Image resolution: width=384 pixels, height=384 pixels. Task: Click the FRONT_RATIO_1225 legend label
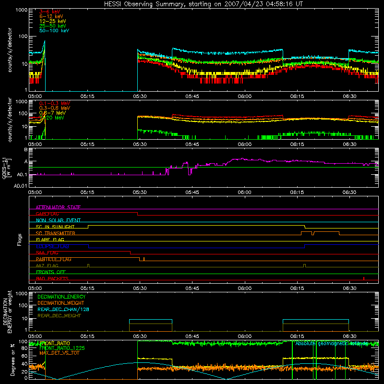click(x=62, y=348)
